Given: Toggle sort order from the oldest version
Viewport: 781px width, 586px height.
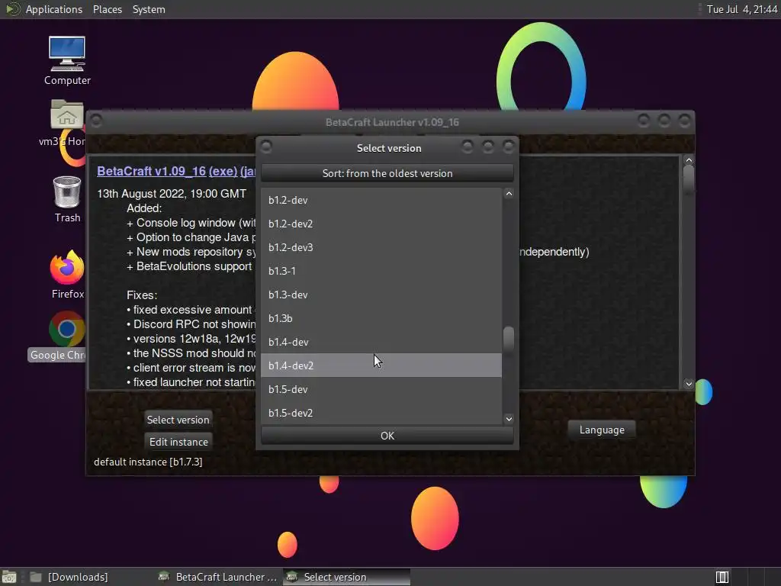Looking at the screenshot, I should (387, 173).
